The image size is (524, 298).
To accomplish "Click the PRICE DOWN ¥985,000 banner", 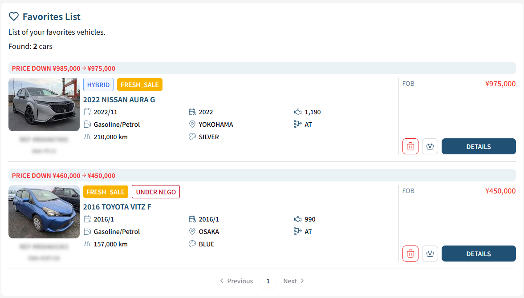I will click(262, 68).
